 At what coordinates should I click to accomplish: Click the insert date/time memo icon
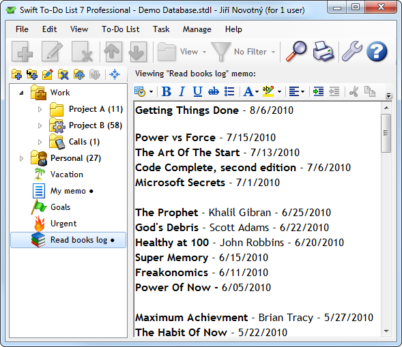click(x=140, y=91)
